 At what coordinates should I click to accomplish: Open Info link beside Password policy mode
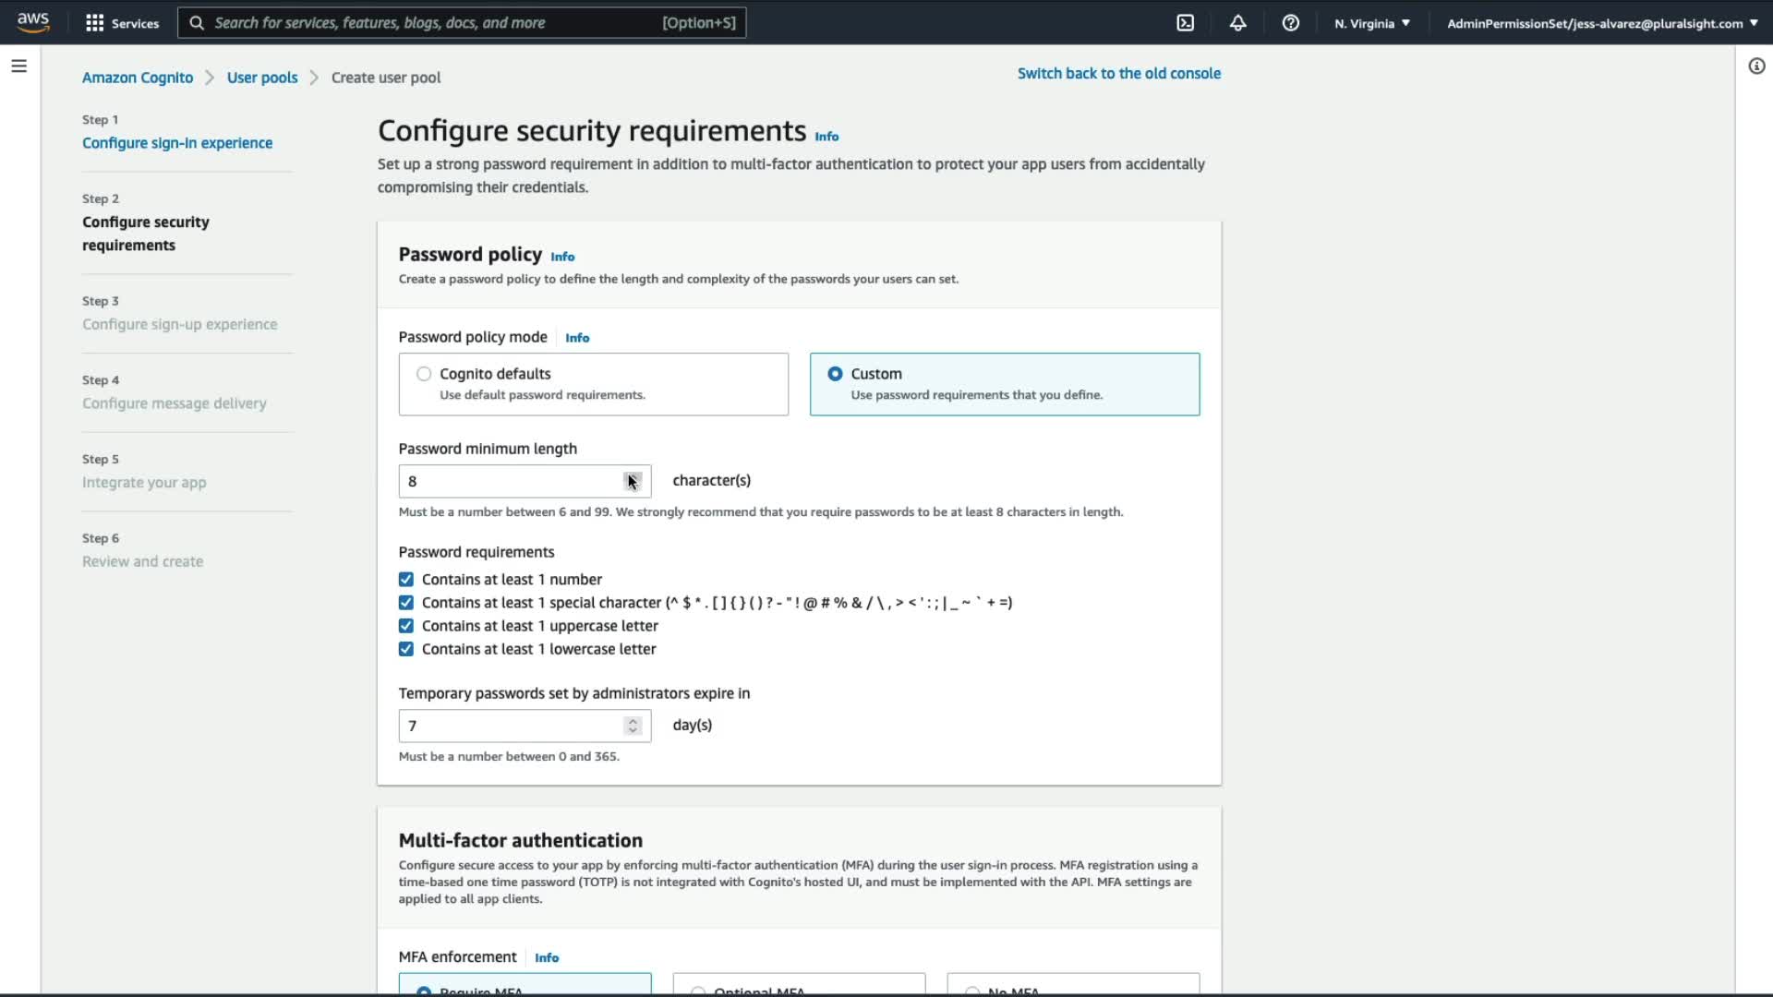577,338
